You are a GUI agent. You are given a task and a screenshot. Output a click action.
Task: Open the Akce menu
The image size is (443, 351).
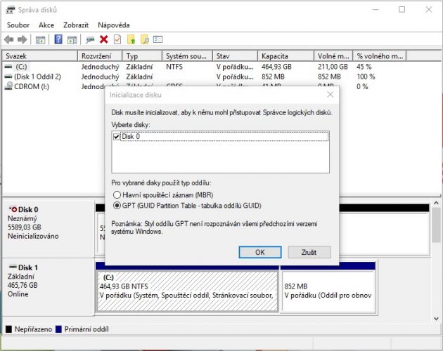(x=46, y=25)
